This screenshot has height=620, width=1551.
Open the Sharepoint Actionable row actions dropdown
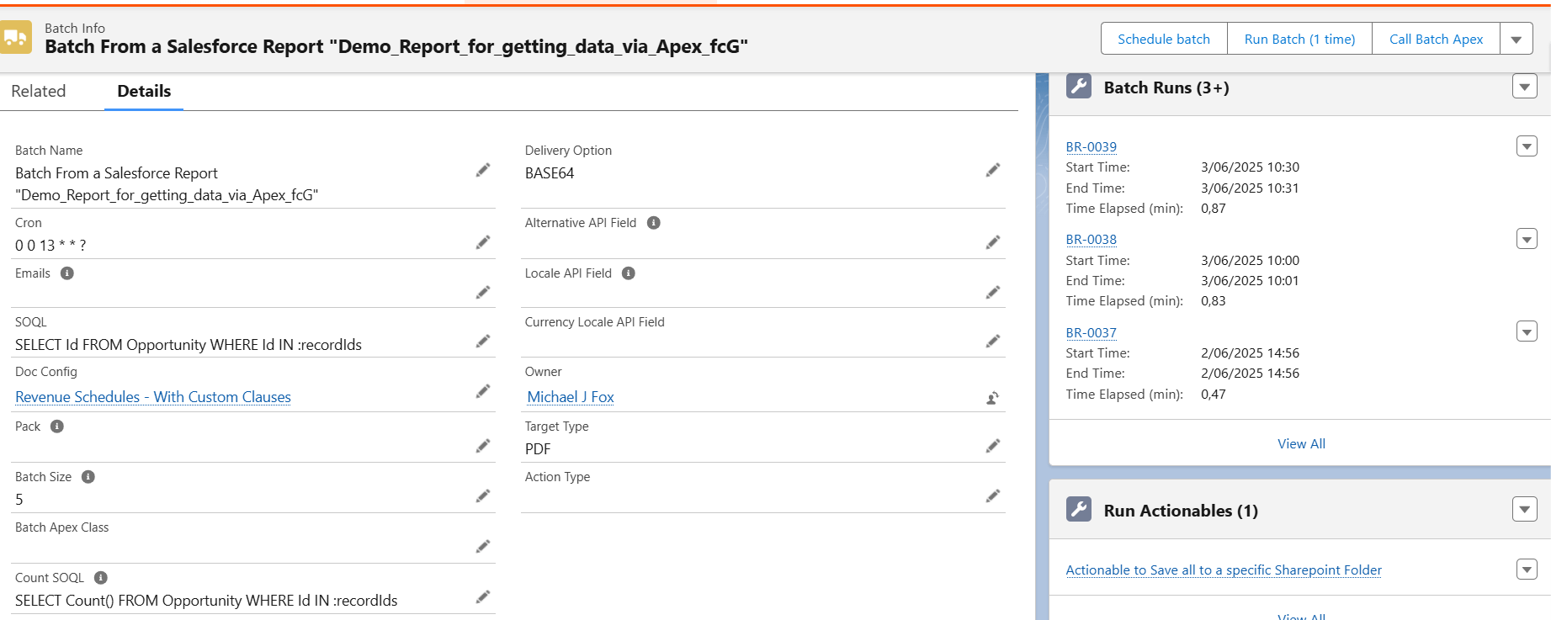tap(1527, 569)
